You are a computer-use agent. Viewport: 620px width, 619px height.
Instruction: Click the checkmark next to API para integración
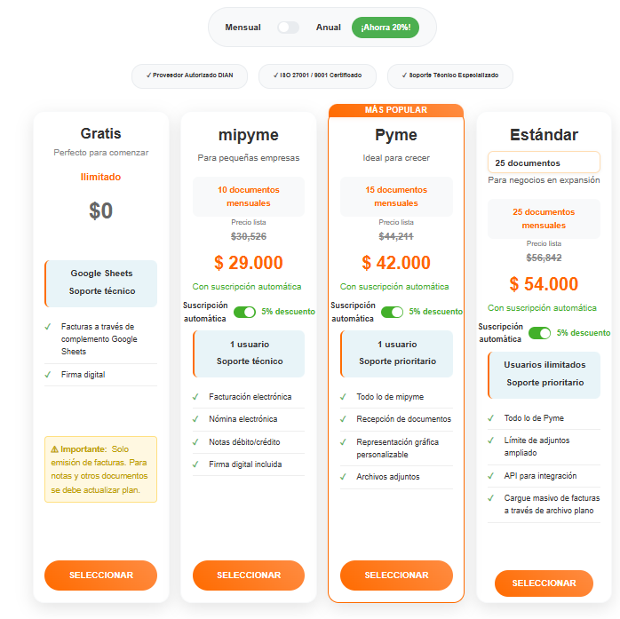(490, 476)
